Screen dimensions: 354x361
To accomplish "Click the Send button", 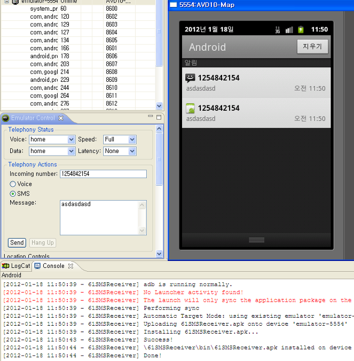I will click(17, 243).
